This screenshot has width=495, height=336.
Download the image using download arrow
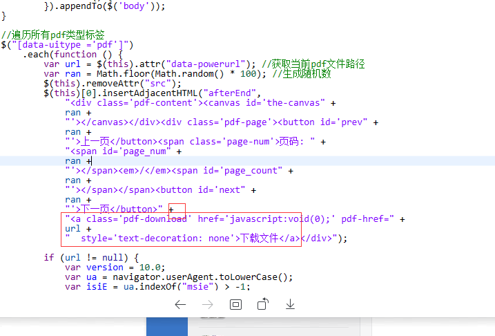coord(291,304)
